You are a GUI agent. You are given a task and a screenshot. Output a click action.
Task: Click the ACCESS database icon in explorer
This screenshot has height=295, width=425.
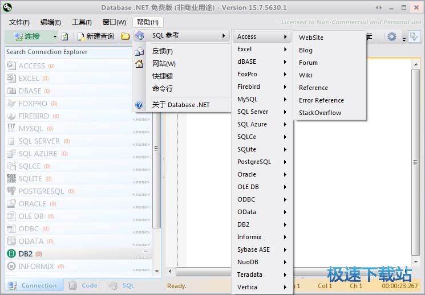[x=11, y=65]
